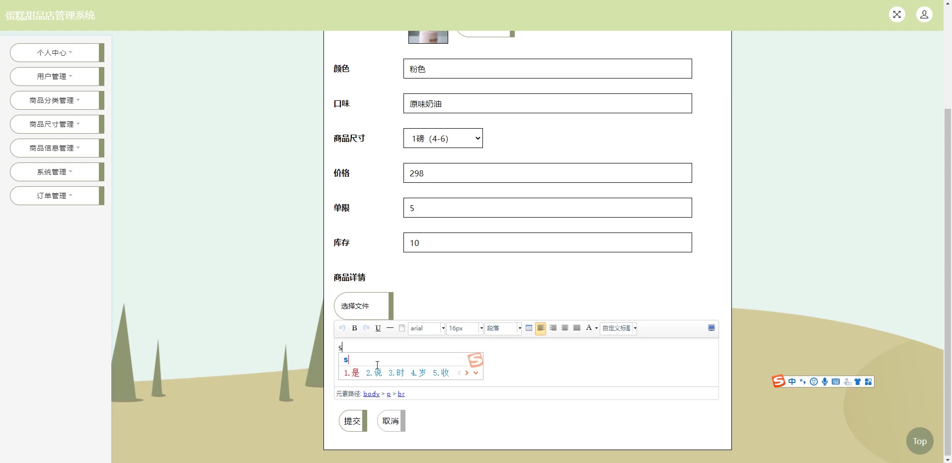Click p link in element path
952x463 pixels.
[389, 394]
